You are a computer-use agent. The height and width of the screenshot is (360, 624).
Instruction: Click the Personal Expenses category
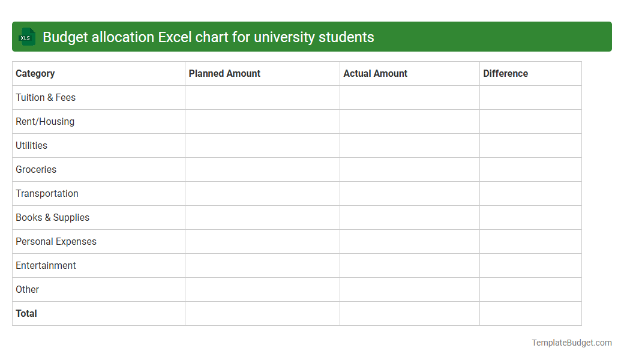point(56,241)
